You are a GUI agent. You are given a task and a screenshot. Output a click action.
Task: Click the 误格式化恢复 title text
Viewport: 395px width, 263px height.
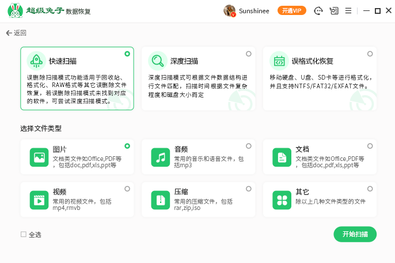click(312, 61)
